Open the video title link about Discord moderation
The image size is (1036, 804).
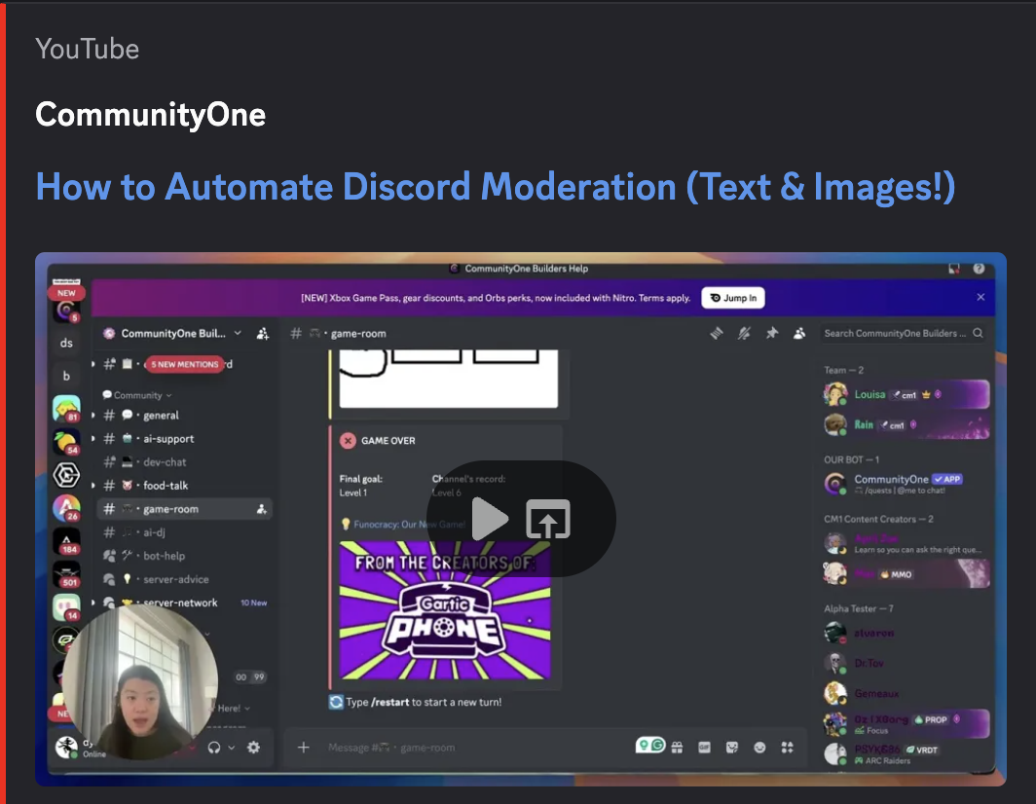click(x=496, y=186)
